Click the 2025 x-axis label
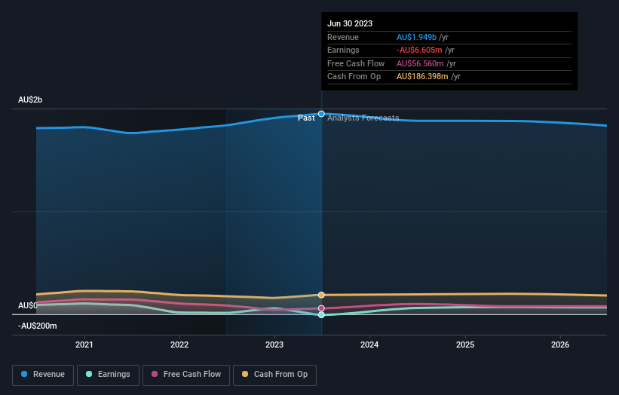The image size is (619, 395). 465,345
